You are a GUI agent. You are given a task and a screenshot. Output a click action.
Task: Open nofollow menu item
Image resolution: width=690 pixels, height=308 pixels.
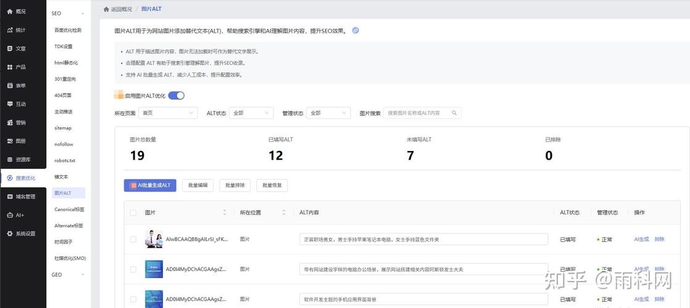click(x=64, y=144)
